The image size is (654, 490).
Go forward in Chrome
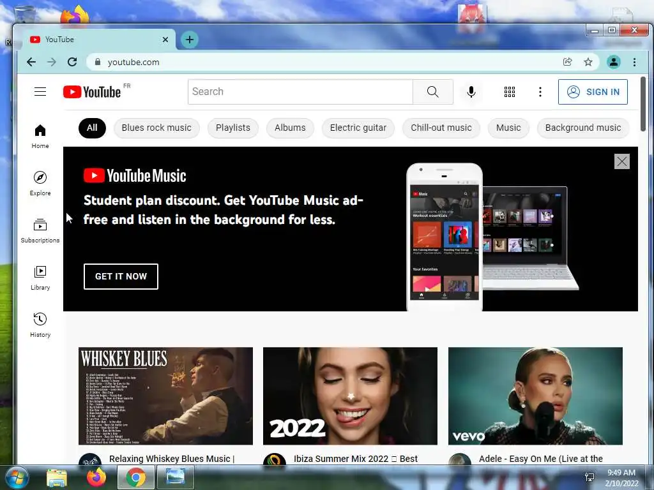52,62
